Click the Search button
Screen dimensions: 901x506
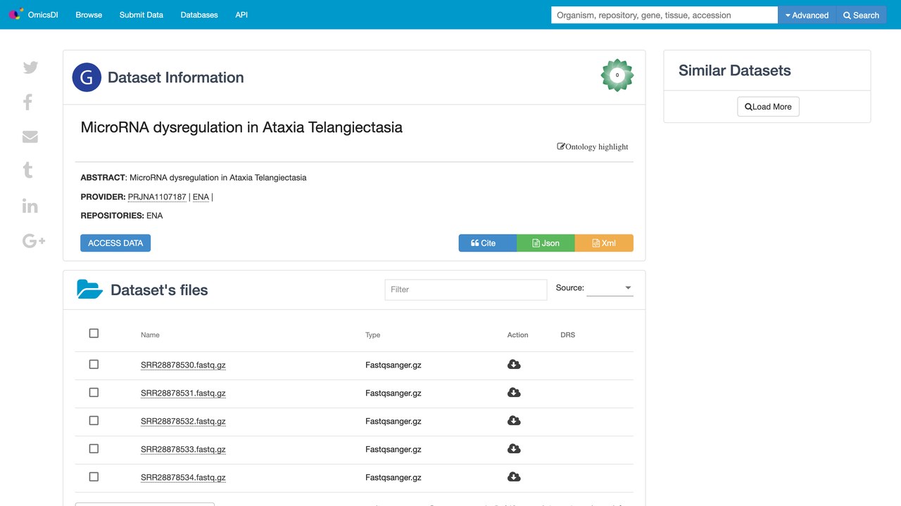click(861, 15)
